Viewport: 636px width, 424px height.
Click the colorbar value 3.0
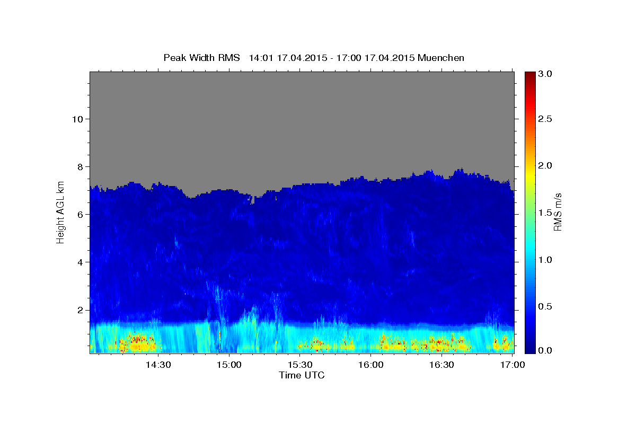pyautogui.click(x=546, y=74)
